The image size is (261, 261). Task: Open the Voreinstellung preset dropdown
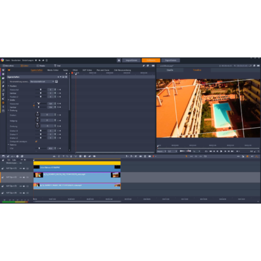(42, 82)
